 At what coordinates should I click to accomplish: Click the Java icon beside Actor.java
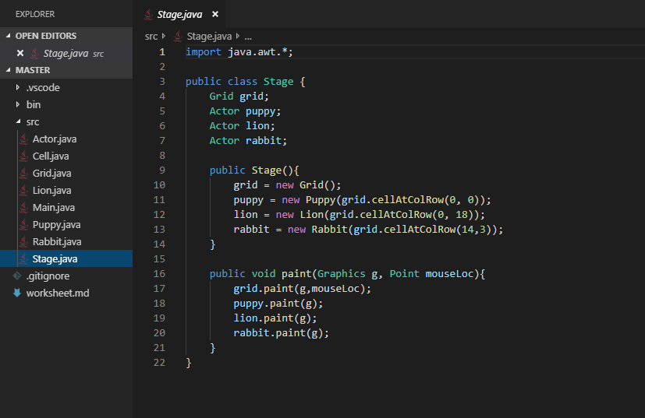click(24, 139)
